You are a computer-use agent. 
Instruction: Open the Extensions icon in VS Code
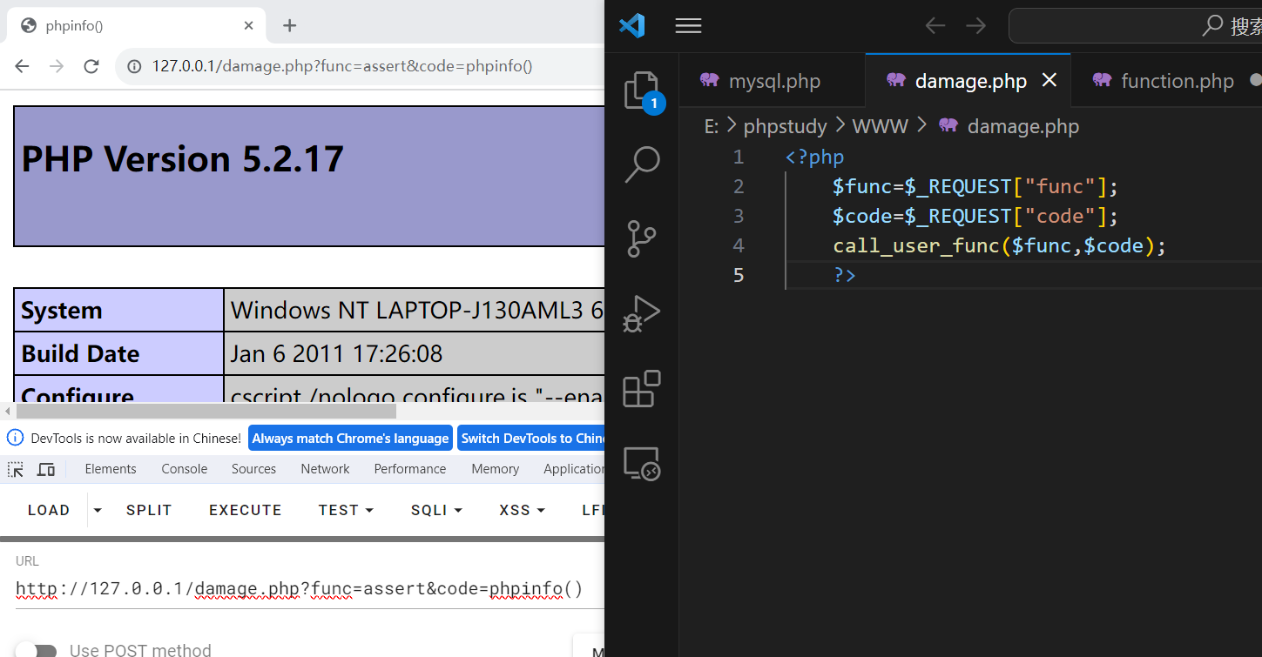(x=642, y=388)
